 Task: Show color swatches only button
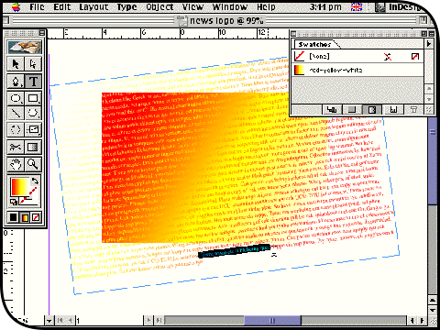point(352,109)
